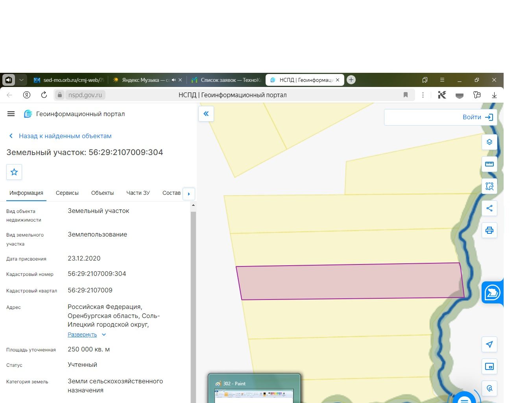This screenshot has height=403, width=517.
Task: Show more tabs with right arrow
Action: tap(189, 194)
